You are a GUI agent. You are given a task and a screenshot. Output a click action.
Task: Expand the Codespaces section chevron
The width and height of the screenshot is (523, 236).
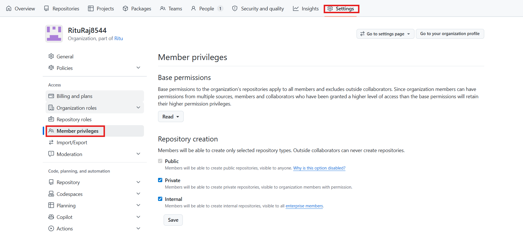pyautogui.click(x=138, y=194)
